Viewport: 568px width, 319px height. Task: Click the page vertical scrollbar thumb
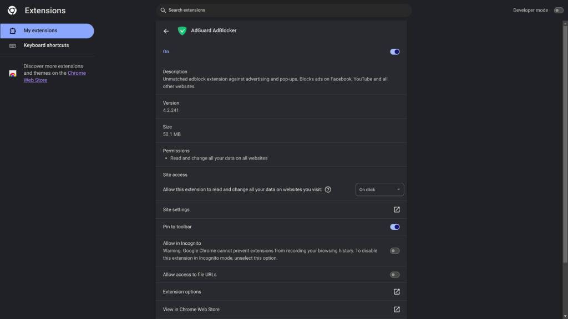click(565, 144)
